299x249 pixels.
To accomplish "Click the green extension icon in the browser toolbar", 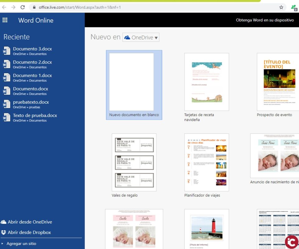I will (x=293, y=7).
